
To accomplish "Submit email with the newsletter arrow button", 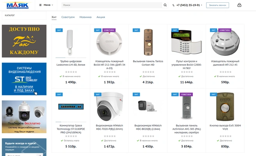I will click(x=40, y=155).
